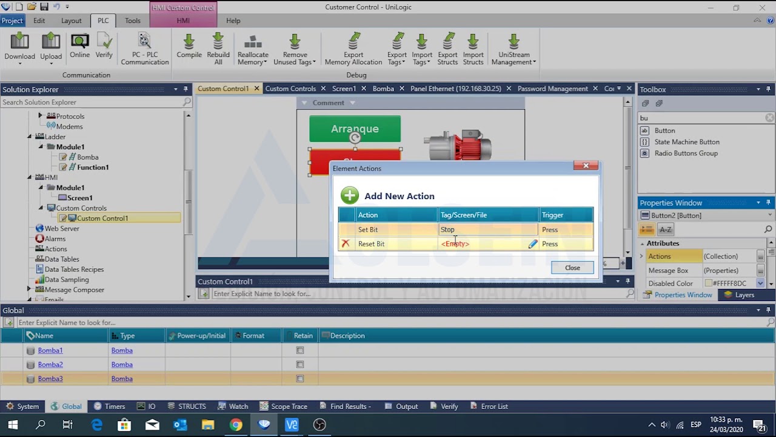The image size is (776, 437).
Task: Toggle Retain checkbox for Bomba3
Action: click(299, 378)
